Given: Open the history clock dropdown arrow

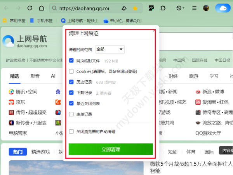Looking at the screenshot, I should pyautogui.click(x=183, y=8).
